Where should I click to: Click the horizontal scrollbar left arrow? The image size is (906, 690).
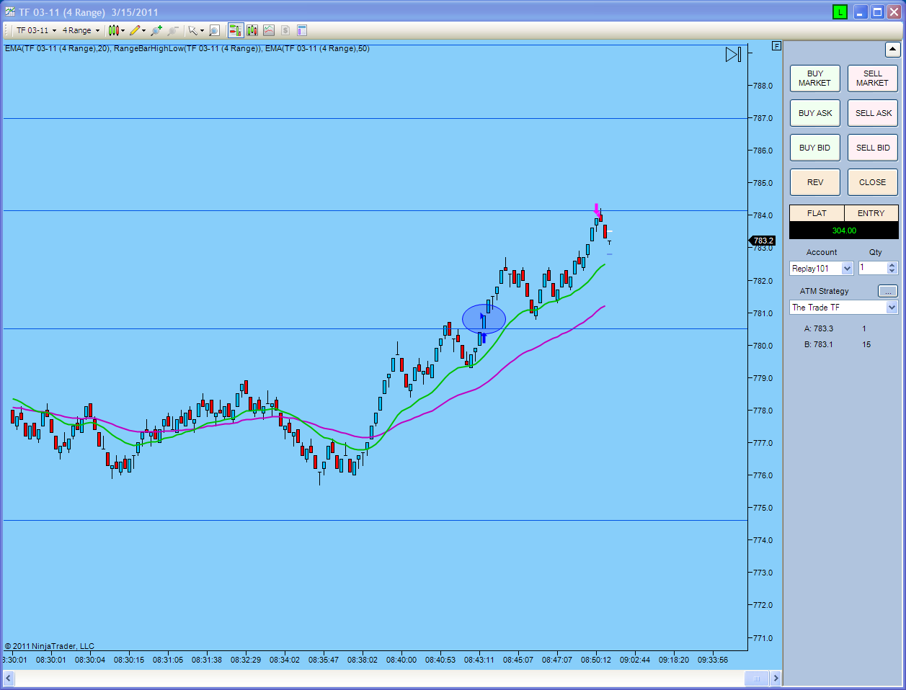click(9, 678)
